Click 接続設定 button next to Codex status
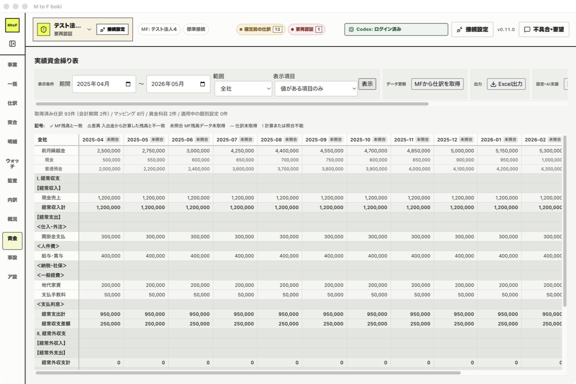 tap(472, 29)
